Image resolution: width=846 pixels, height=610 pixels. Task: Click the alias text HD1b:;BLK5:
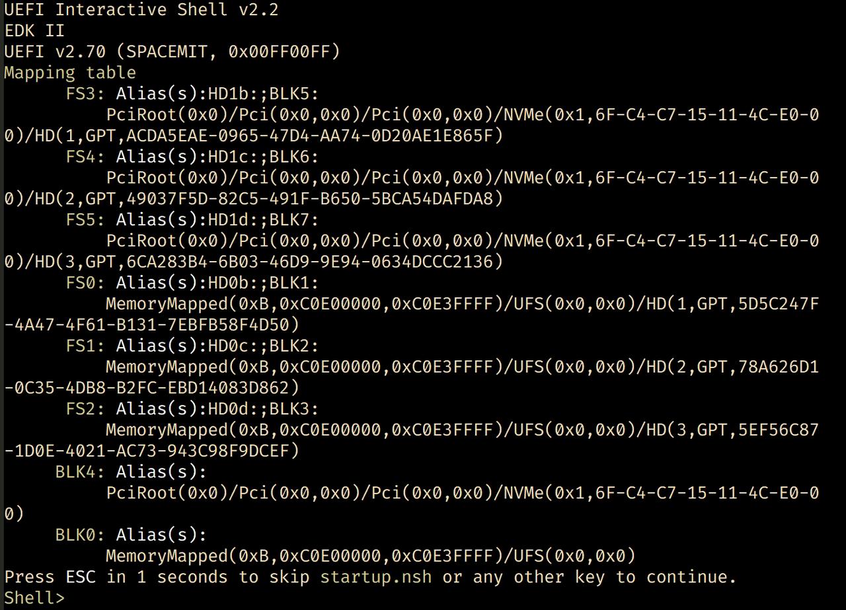[x=264, y=93]
